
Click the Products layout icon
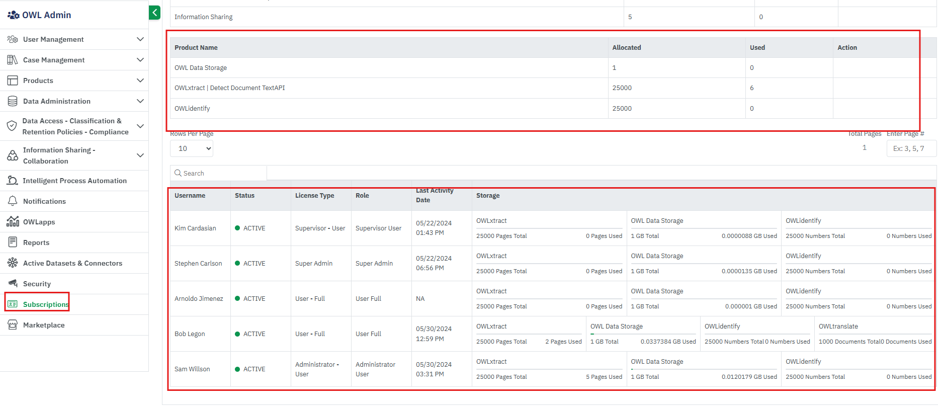(13, 80)
